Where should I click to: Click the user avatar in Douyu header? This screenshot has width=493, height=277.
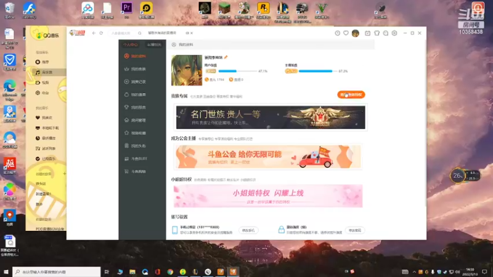tap(356, 33)
